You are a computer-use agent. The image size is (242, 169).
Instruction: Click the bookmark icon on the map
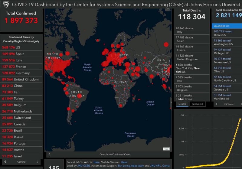coord(168,9)
